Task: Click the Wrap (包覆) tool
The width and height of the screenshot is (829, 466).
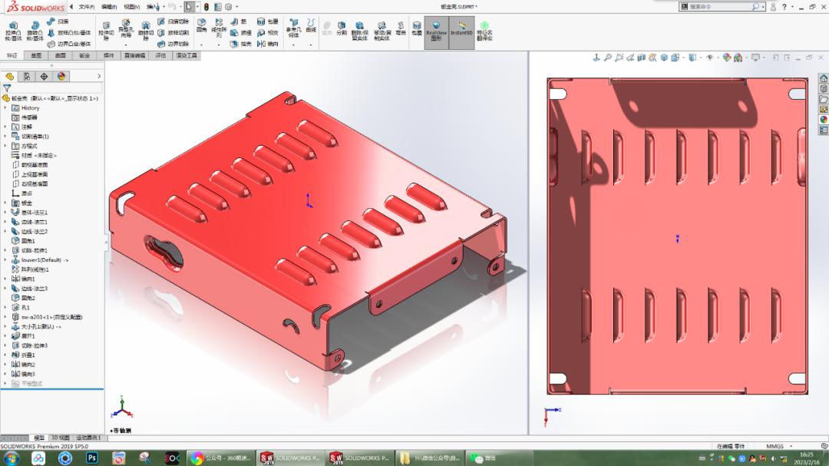Action: coord(267,23)
